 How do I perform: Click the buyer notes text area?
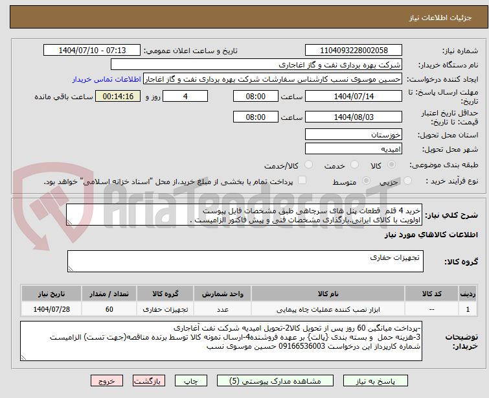[221, 341]
